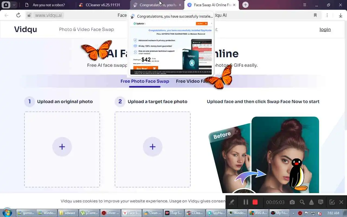Open the 7:02 AM system clock
This screenshot has height=217, width=347.
pyautogui.click(x=333, y=213)
